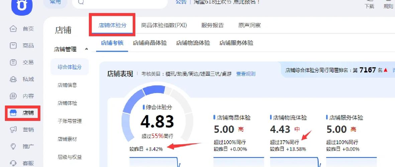Open 店铺信息 in the side menu

(x=67, y=85)
